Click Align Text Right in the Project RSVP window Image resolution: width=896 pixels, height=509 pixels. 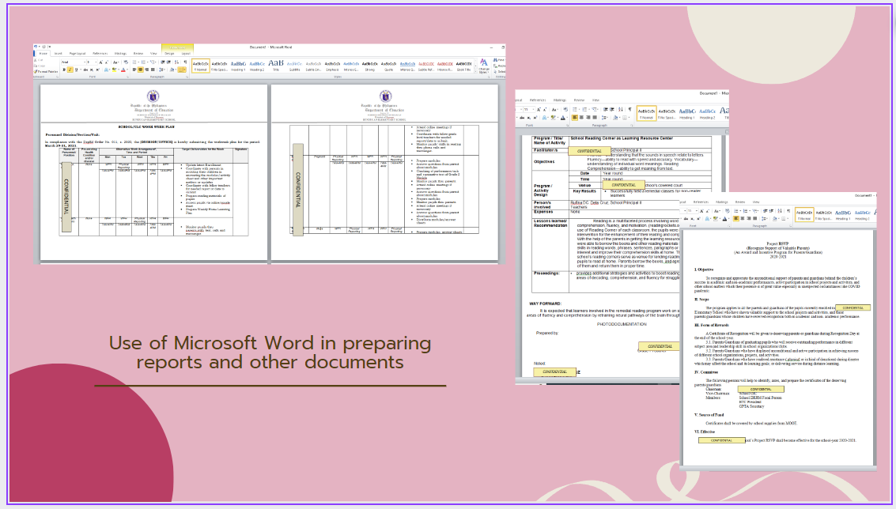tap(749, 218)
